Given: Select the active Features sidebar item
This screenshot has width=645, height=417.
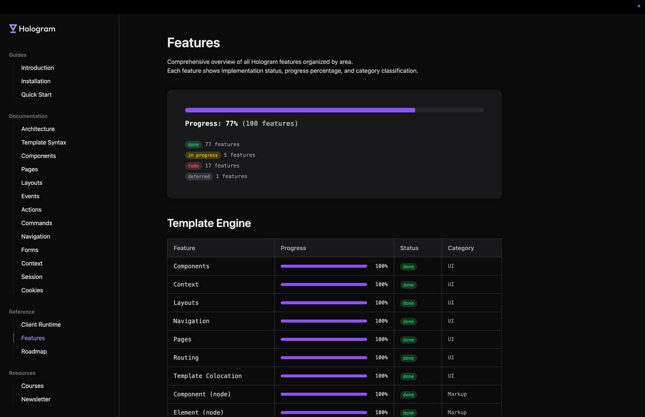Looking at the screenshot, I should point(33,338).
